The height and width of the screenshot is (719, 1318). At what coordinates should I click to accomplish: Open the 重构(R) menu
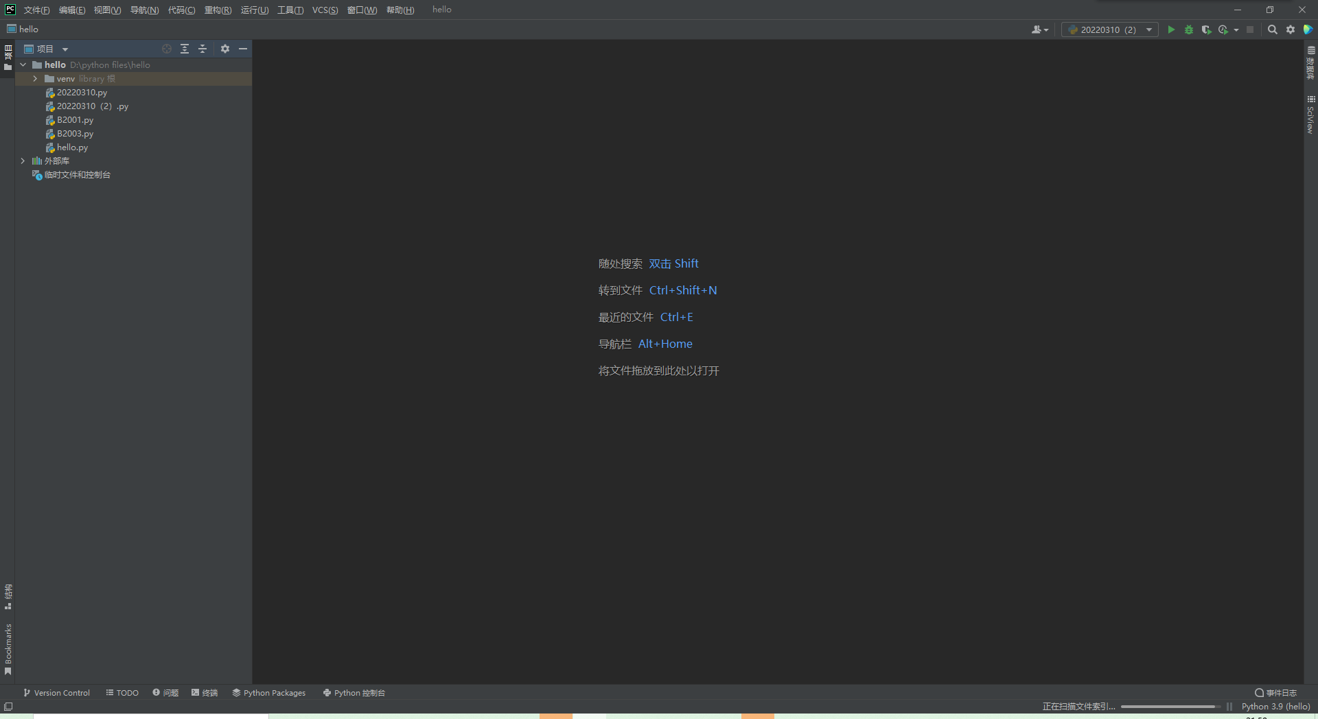[x=218, y=10]
